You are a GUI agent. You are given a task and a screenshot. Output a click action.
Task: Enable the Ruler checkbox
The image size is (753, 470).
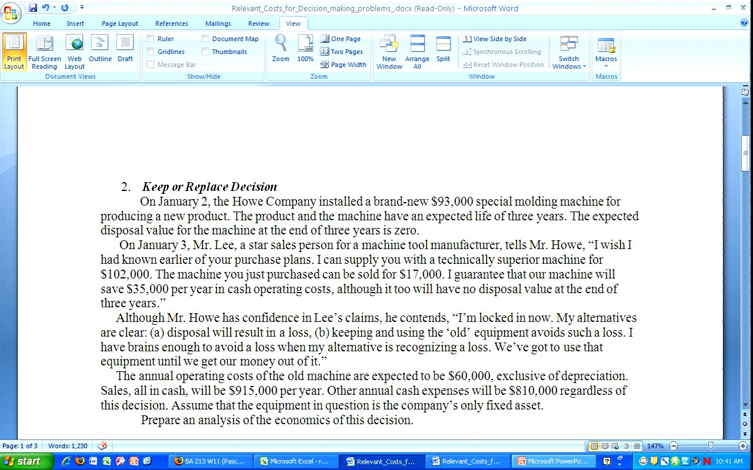(151, 39)
